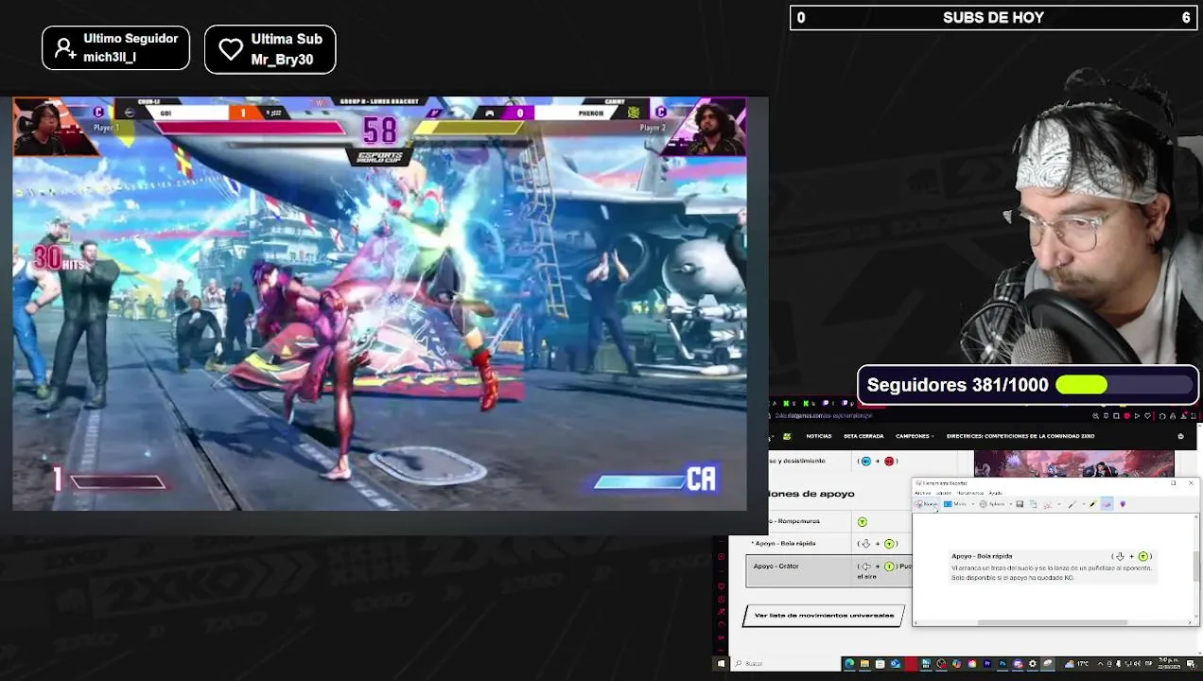Click the horizontal scrollbar in Snipping Tool
The width and height of the screenshot is (1203, 681).
coord(1052,622)
